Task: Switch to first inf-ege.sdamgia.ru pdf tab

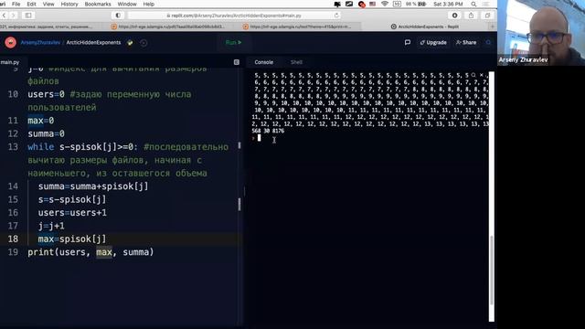Action: point(168,27)
